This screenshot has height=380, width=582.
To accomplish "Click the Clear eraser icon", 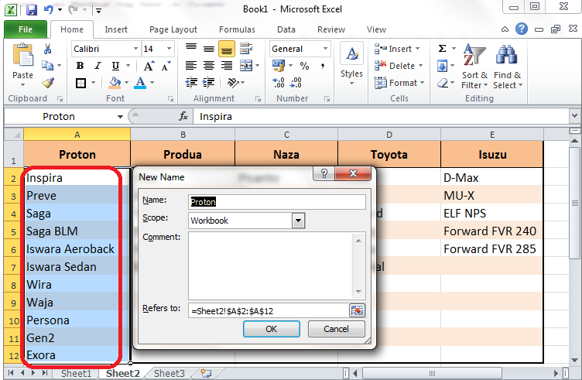I will pos(443,83).
